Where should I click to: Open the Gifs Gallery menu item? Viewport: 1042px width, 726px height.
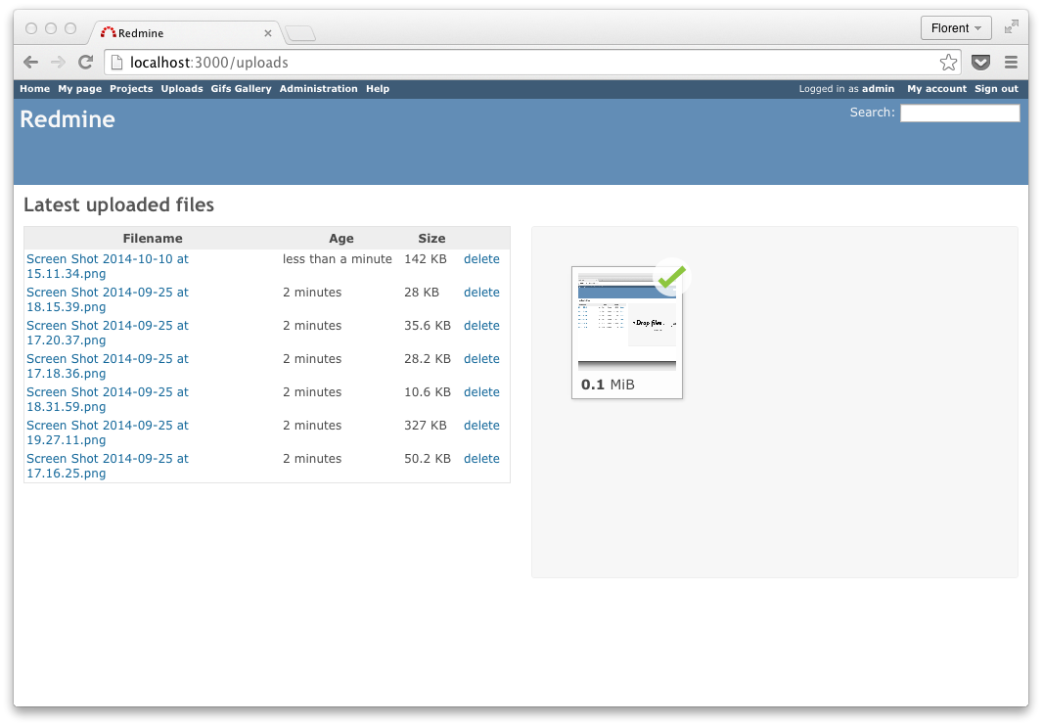coord(242,88)
